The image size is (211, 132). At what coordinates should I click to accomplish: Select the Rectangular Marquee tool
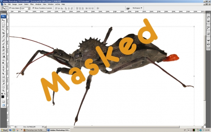(4, 24)
